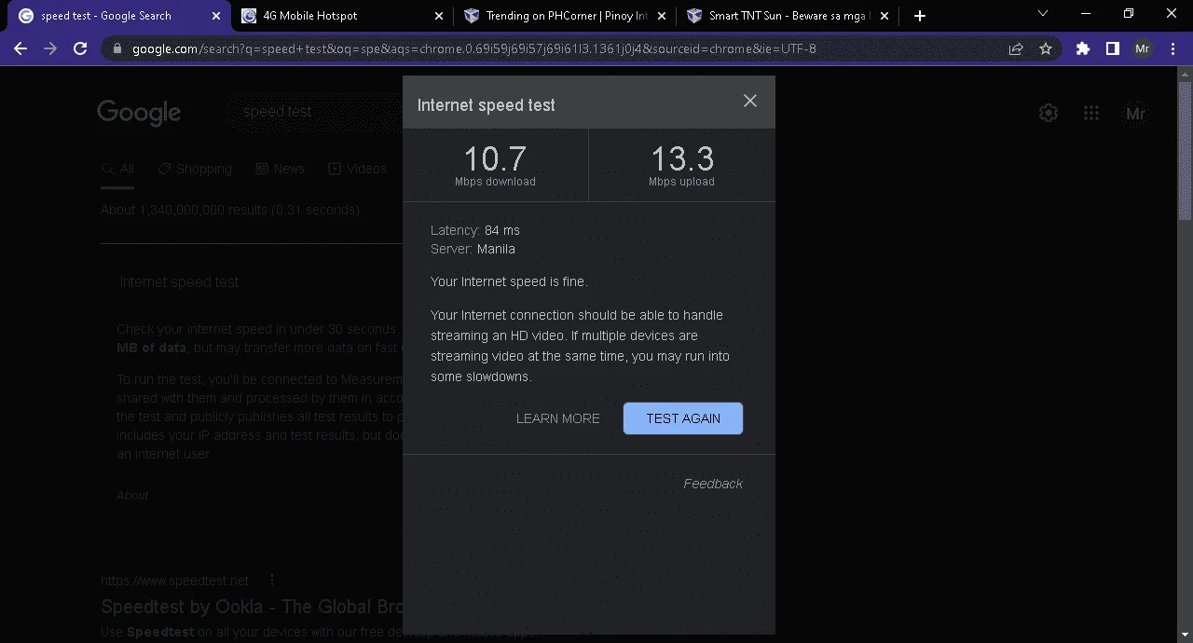Viewport: 1193px width, 643px height.
Task: Open the Extensions puzzle icon
Action: click(x=1083, y=48)
